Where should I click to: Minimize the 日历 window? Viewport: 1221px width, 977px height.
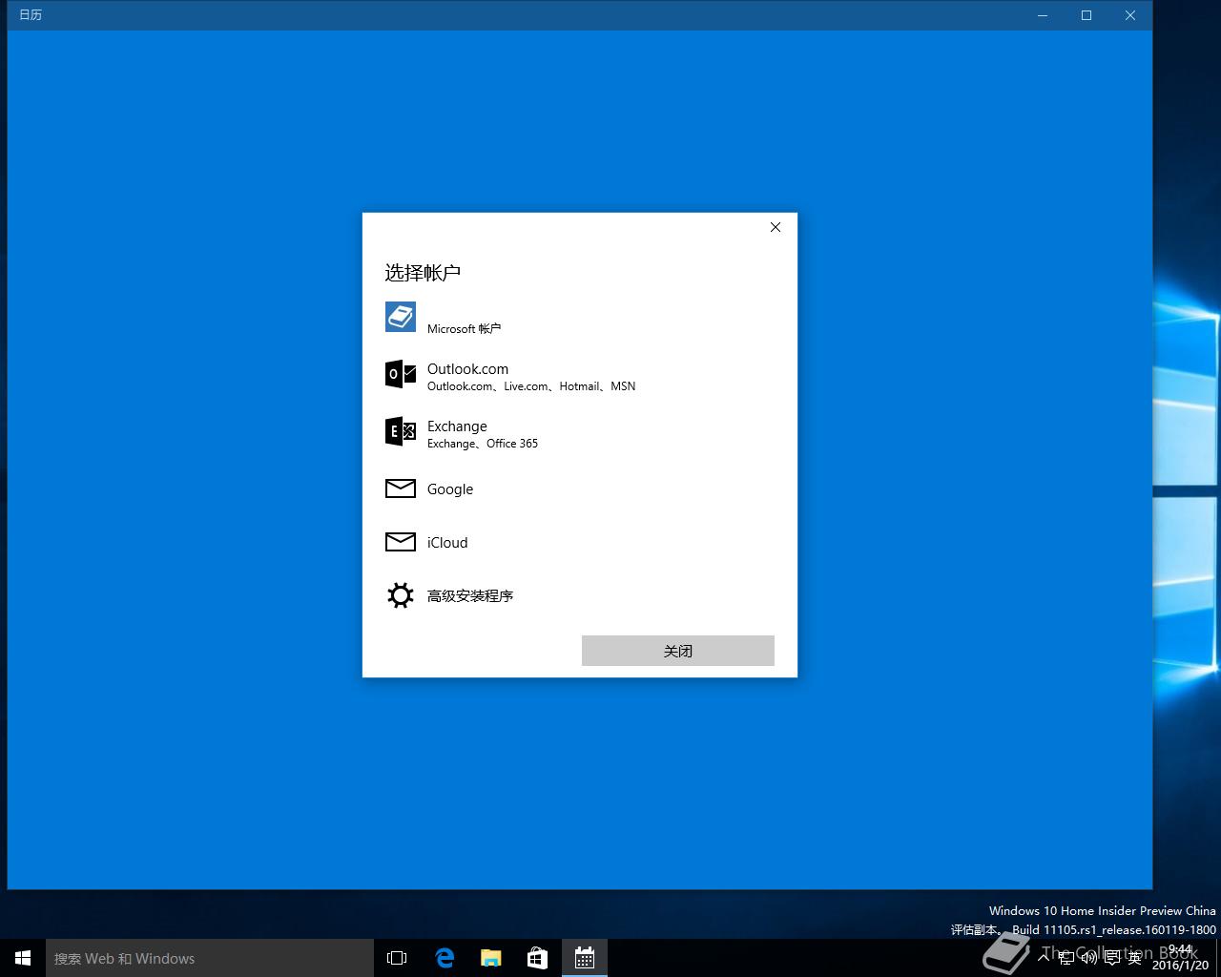(1043, 15)
